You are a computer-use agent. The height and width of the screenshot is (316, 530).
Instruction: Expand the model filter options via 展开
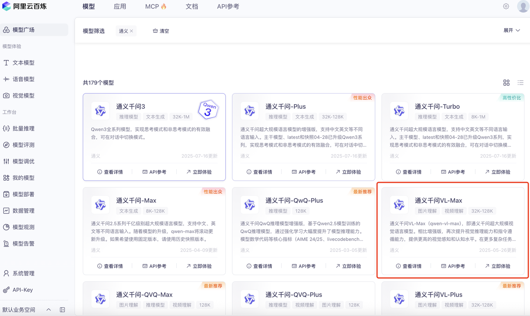point(512,30)
